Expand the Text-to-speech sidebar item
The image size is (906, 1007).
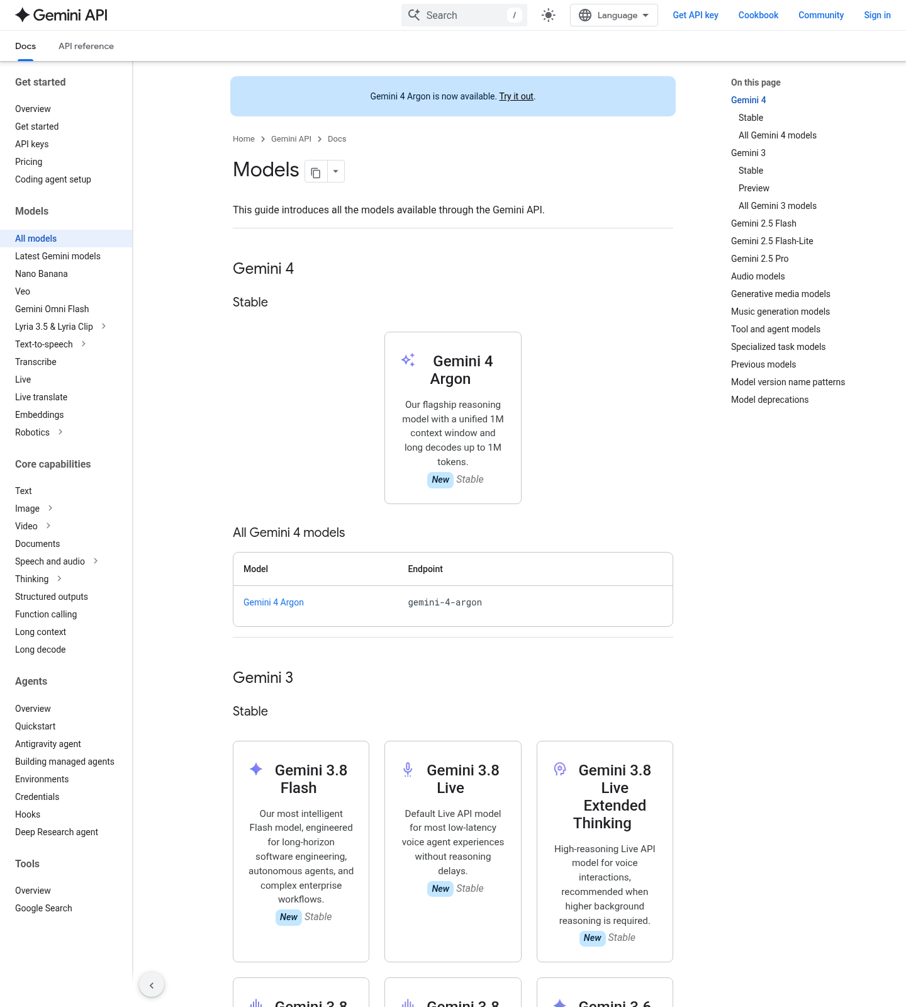tap(84, 344)
